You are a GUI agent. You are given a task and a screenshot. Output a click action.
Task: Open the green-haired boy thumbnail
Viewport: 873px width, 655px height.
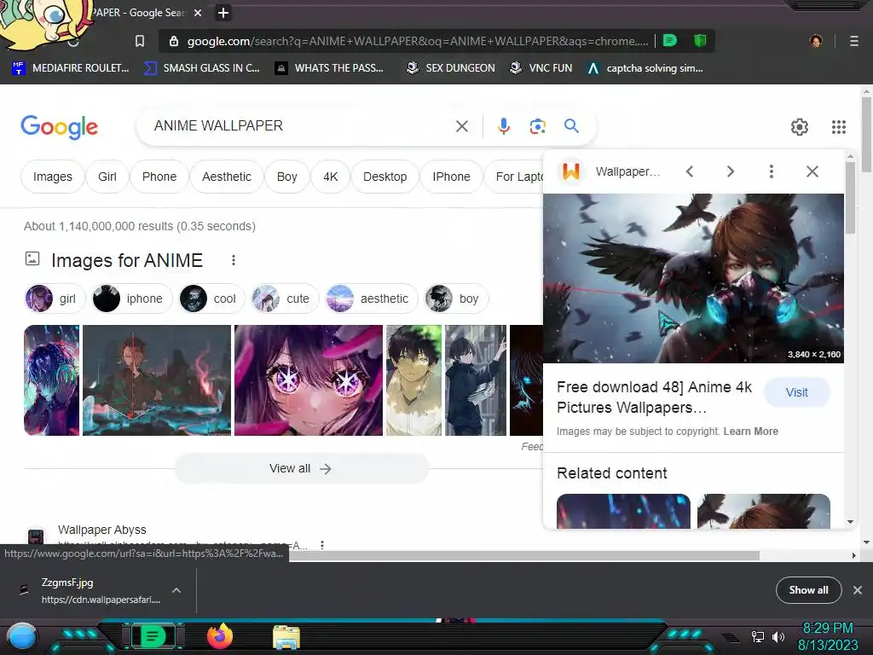tap(413, 380)
